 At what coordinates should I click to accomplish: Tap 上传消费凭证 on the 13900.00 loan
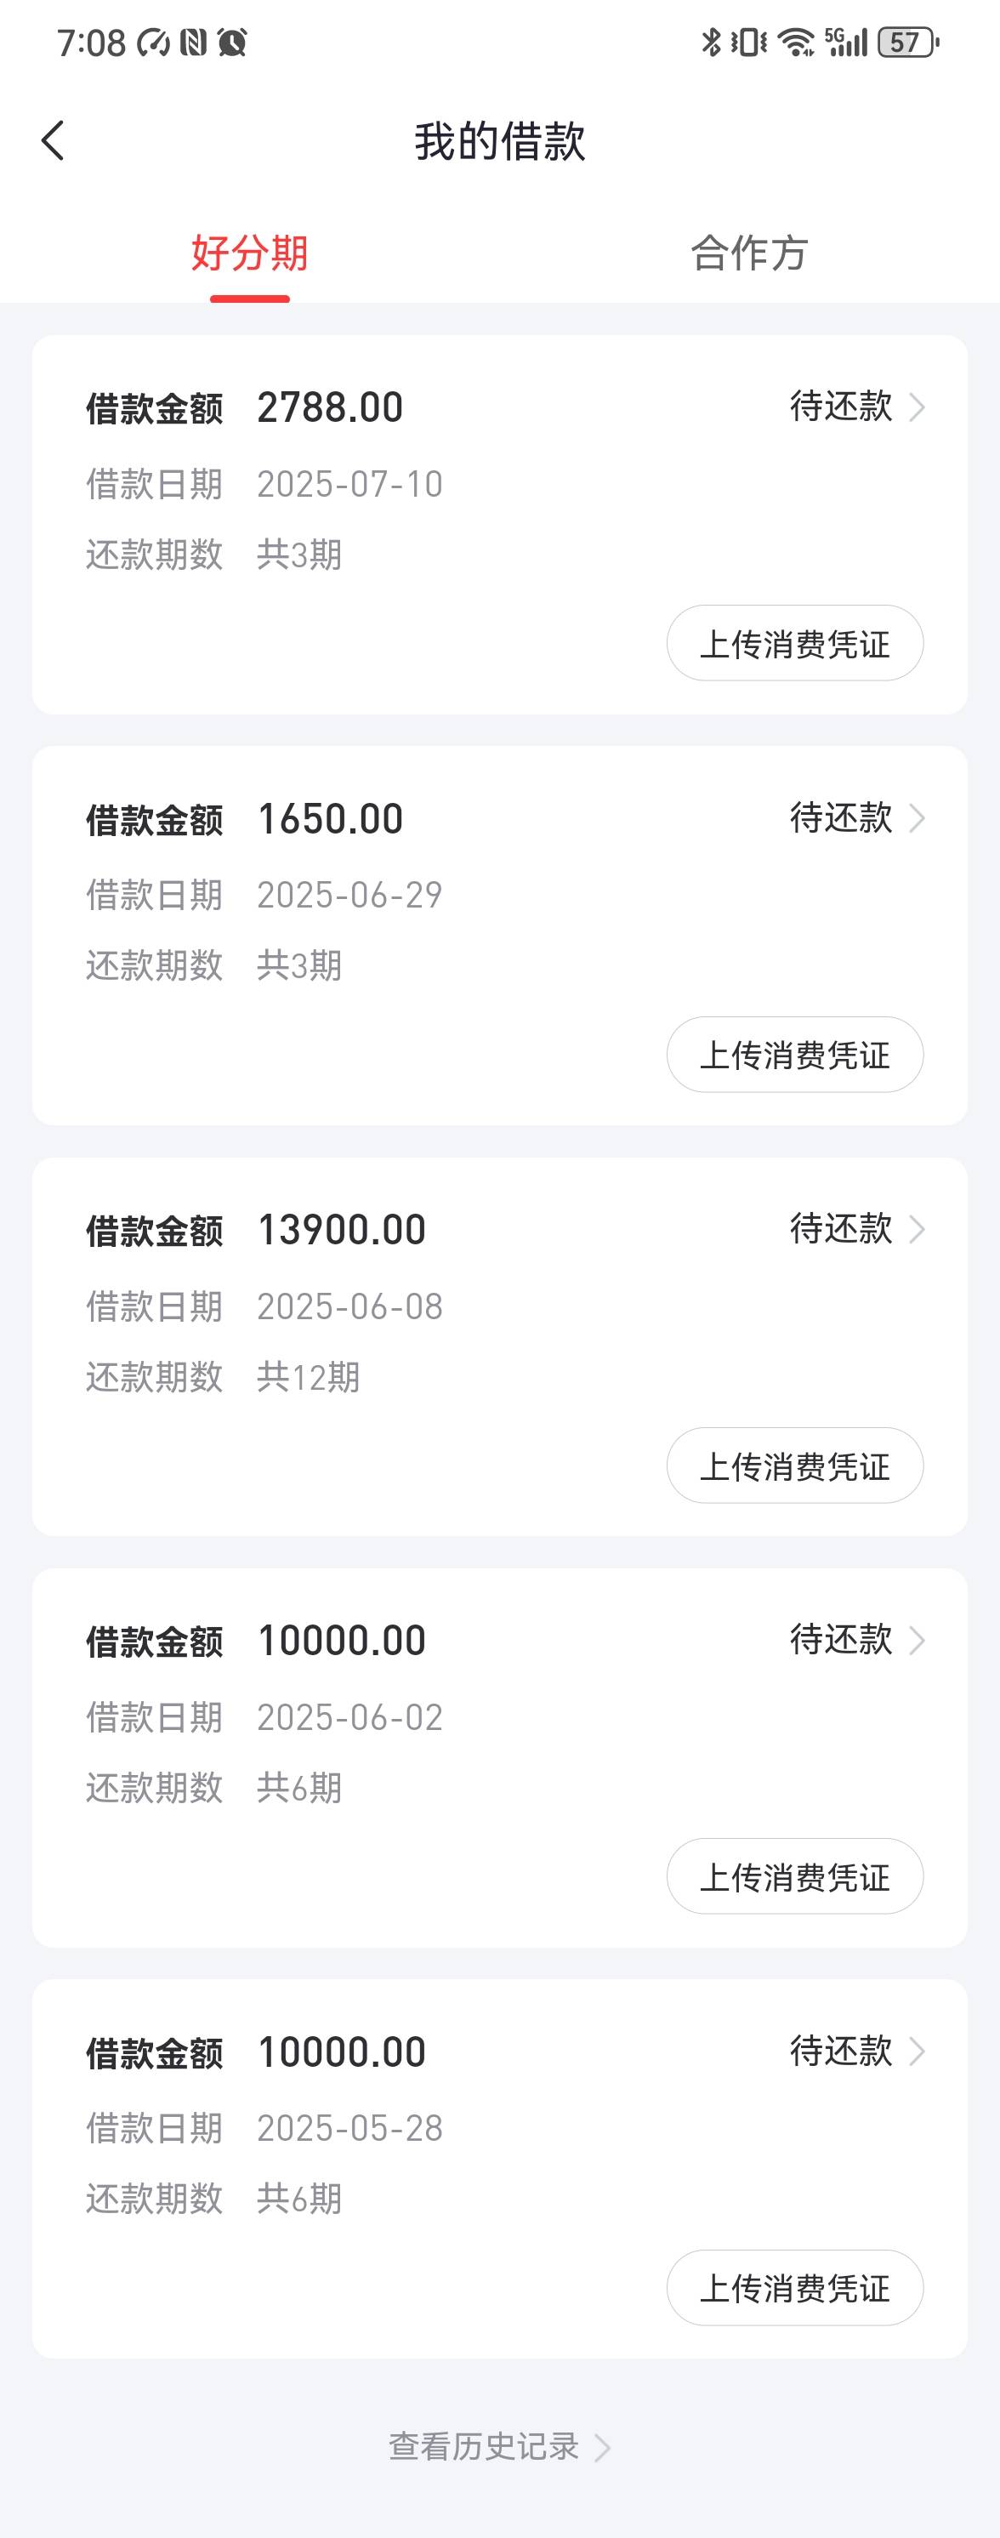tap(795, 1466)
